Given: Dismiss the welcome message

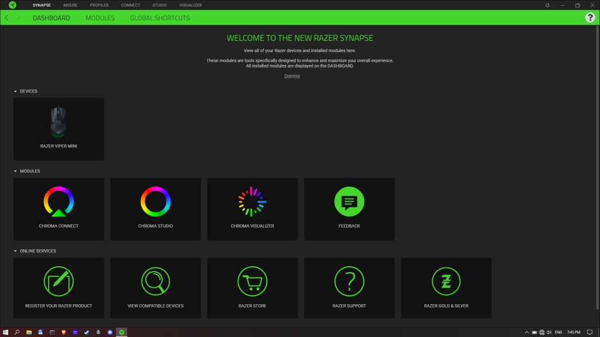Looking at the screenshot, I should point(292,76).
